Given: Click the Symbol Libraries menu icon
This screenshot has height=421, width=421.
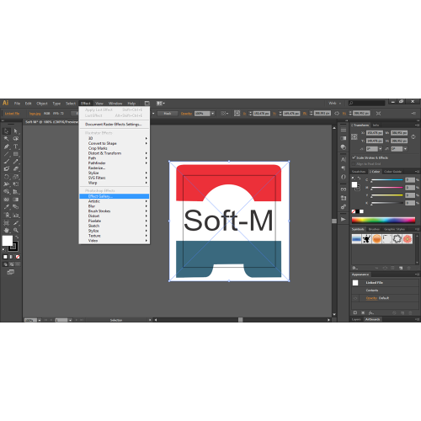Looking at the screenshot, I should (x=355, y=268).
